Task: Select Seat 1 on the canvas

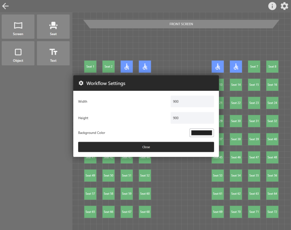Action: pyautogui.click(x=90, y=66)
